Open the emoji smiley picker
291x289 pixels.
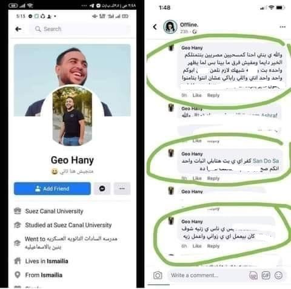coord(278,275)
